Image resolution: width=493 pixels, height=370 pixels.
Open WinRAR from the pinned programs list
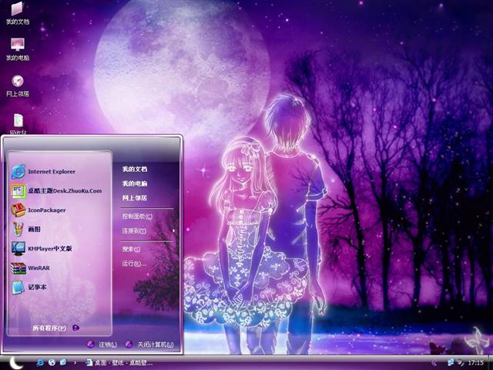[39, 268]
